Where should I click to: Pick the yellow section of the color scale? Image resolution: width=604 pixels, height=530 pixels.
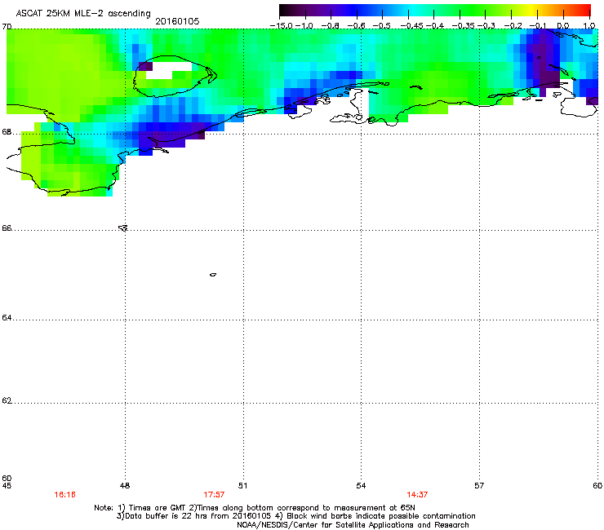click(x=531, y=11)
